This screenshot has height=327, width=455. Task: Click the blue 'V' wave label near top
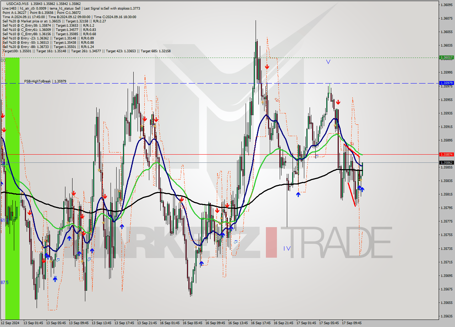pyautogui.click(x=328, y=62)
